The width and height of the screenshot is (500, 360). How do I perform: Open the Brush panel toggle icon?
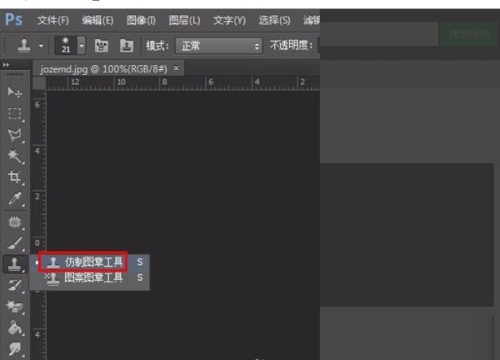(x=102, y=46)
